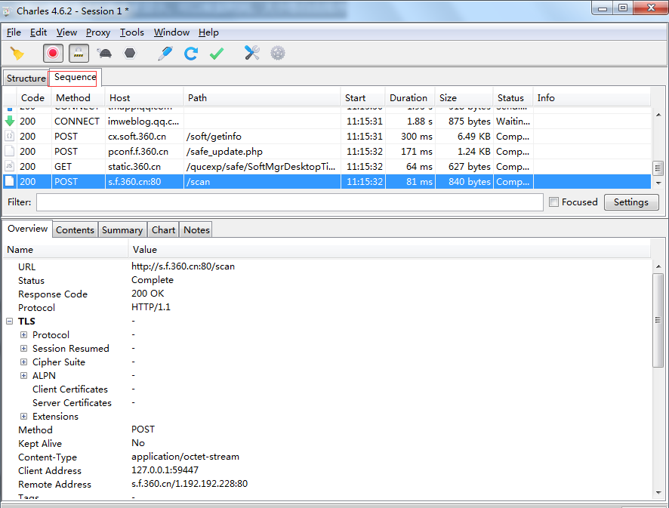Switch to the Structure tab
Screen dimensions: 669x508
pyautogui.click(x=26, y=79)
